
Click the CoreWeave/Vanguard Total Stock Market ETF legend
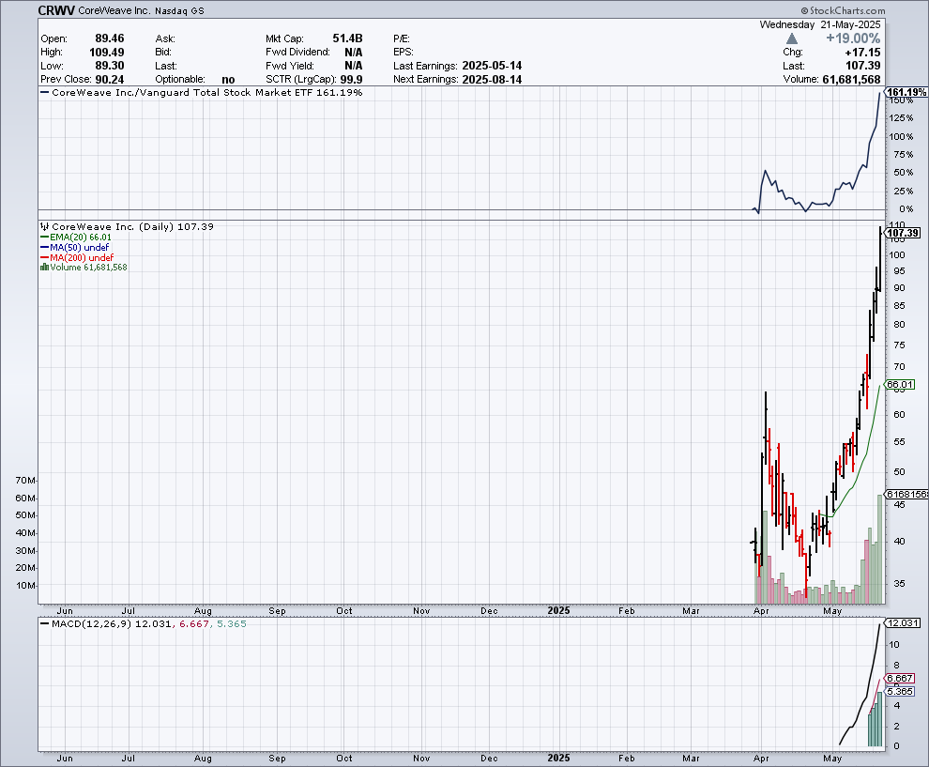pyautogui.click(x=202, y=92)
